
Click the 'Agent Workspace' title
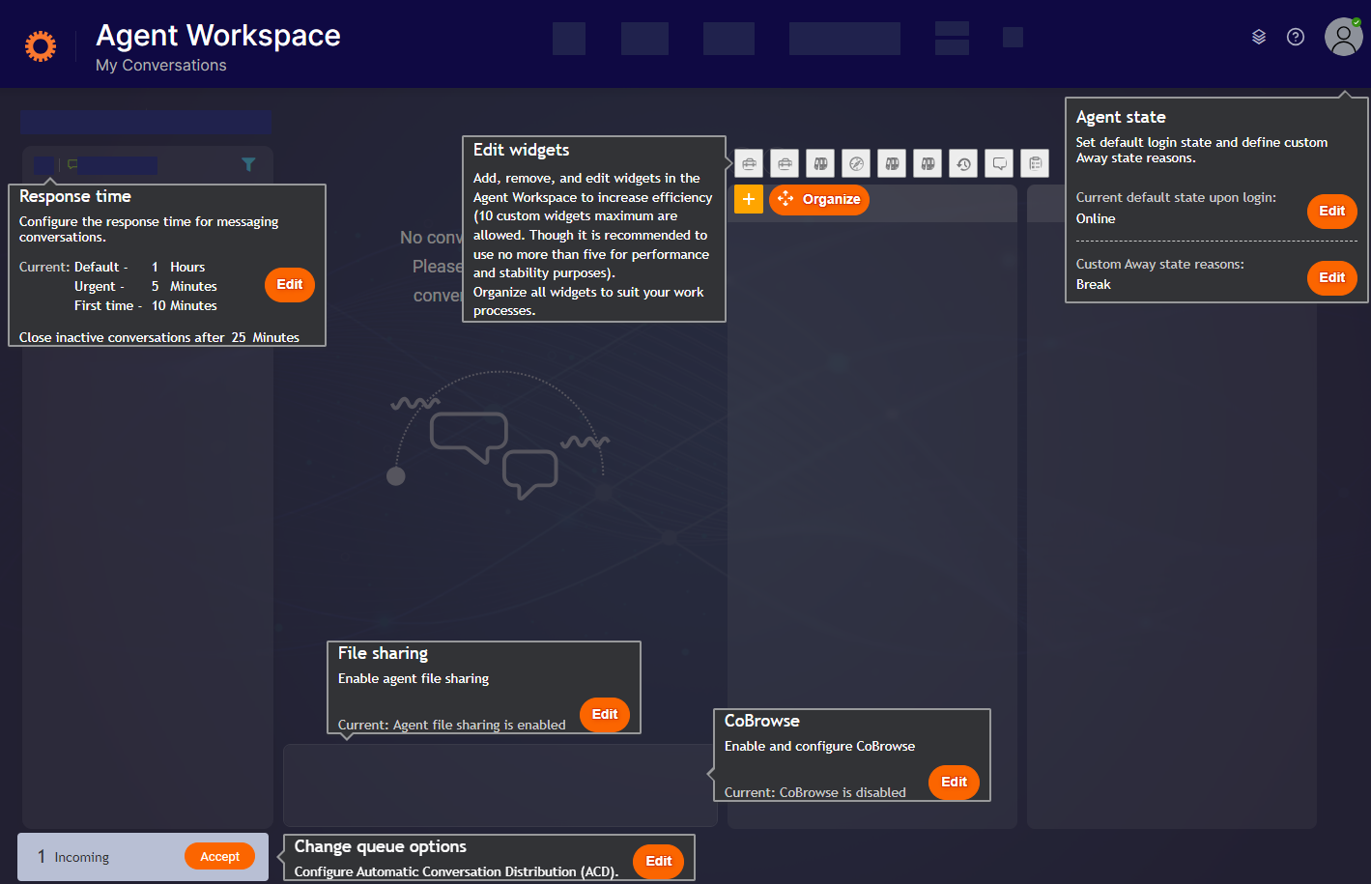pos(218,36)
